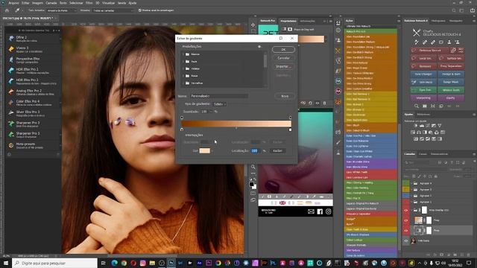
Task: Click the Windows taskbar search box
Action: point(55,263)
